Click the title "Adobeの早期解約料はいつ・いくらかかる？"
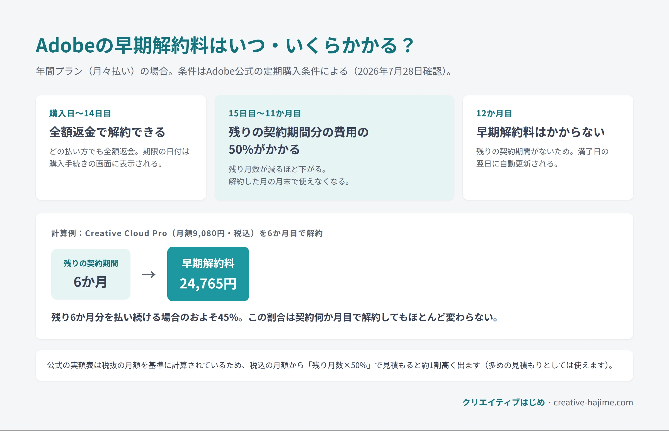 coord(225,46)
